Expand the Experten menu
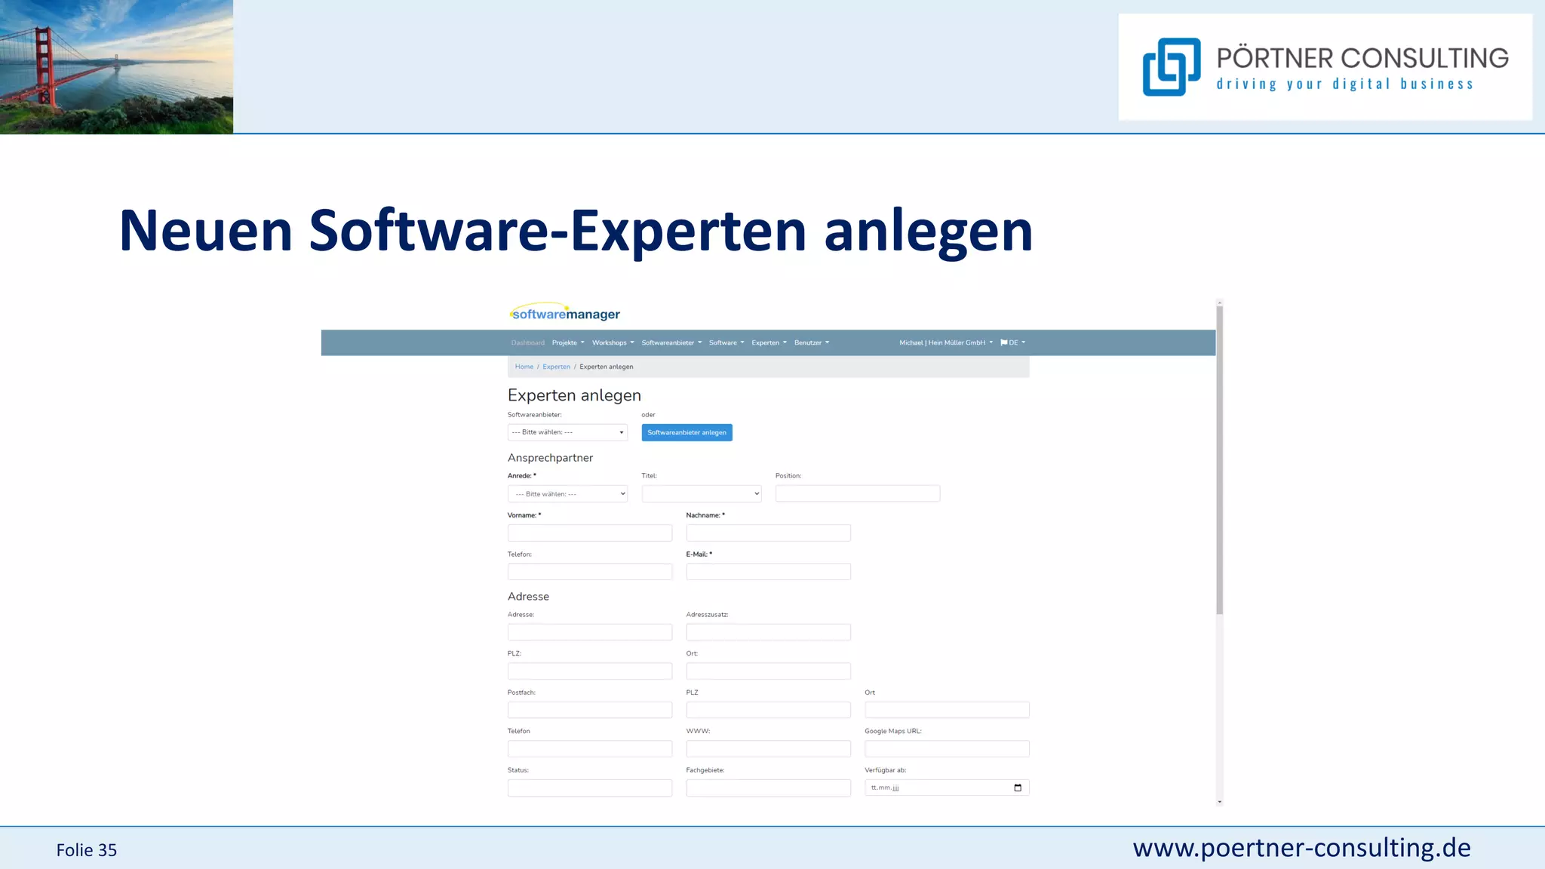1545x869 pixels. point(769,342)
